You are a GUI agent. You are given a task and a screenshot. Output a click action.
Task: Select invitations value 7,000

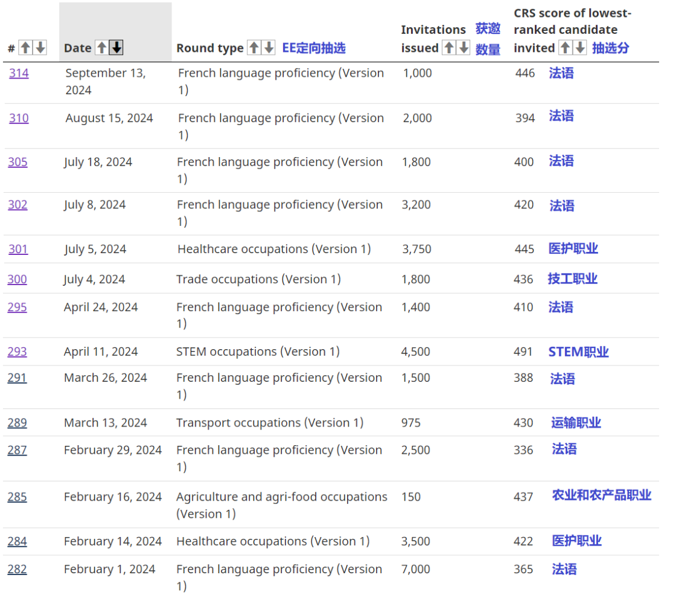coord(415,569)
